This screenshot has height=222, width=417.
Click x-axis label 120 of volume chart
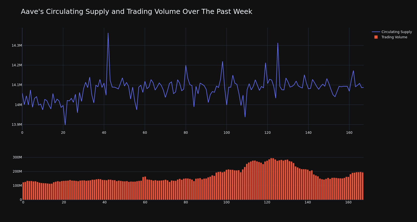pos(267,202)
